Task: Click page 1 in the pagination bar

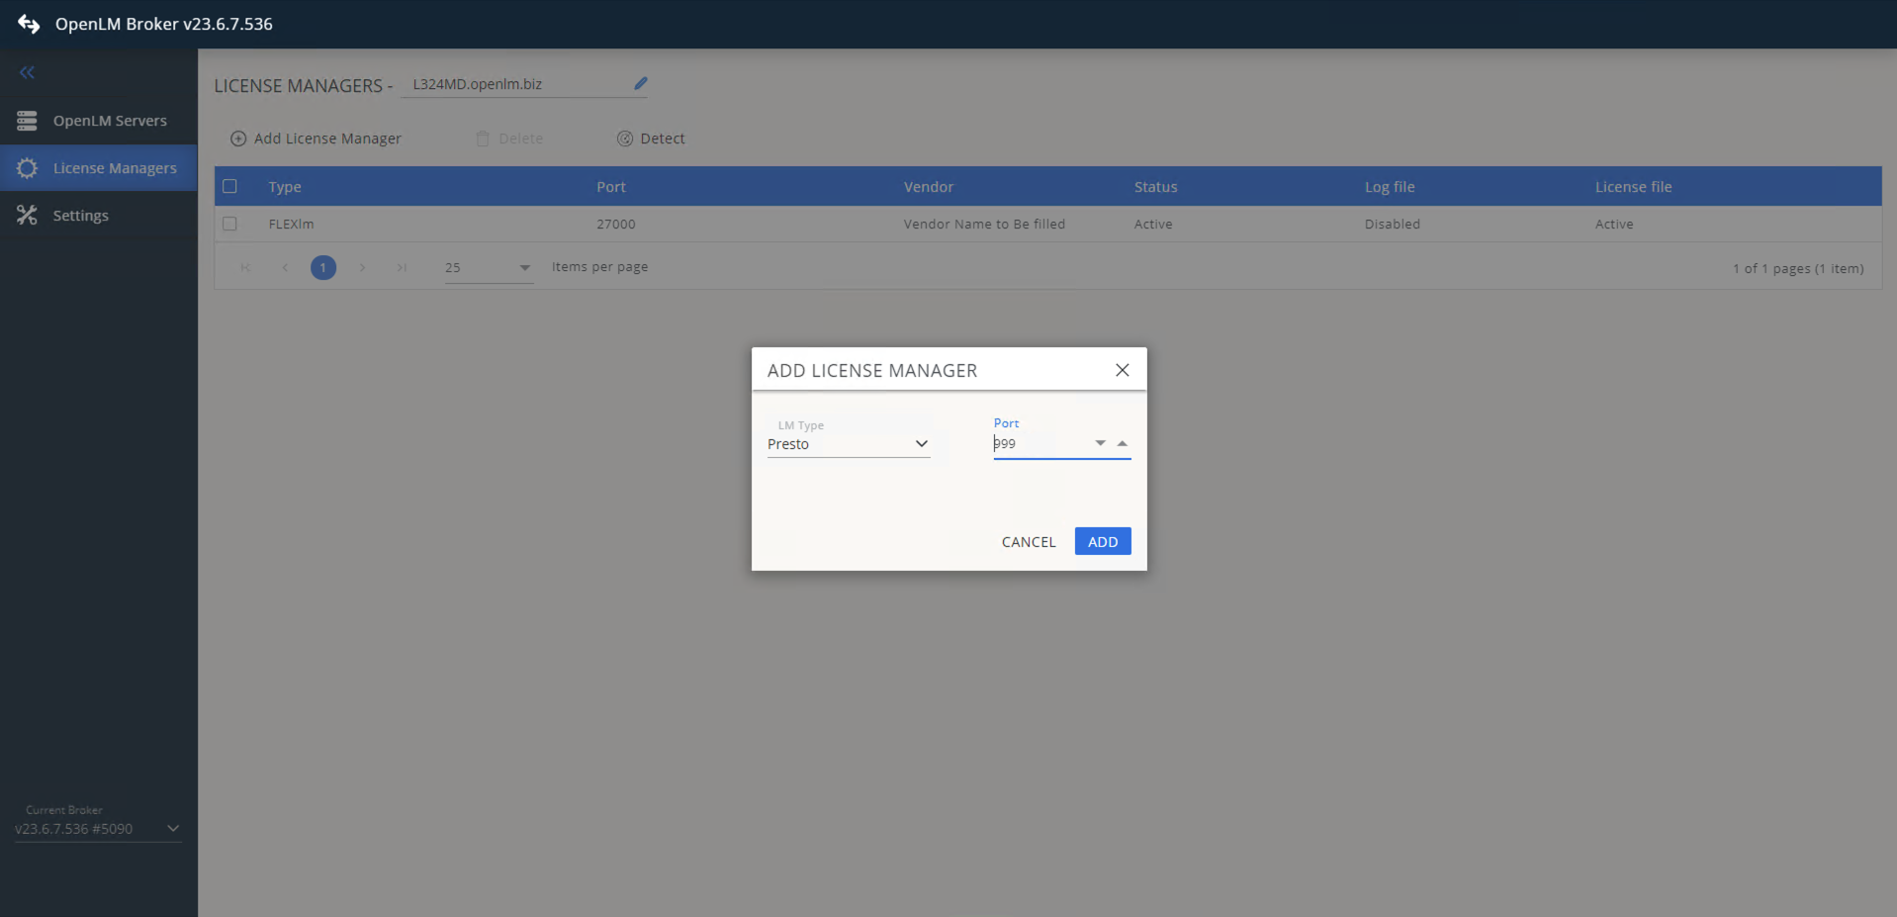Action: tap(322, 267)
